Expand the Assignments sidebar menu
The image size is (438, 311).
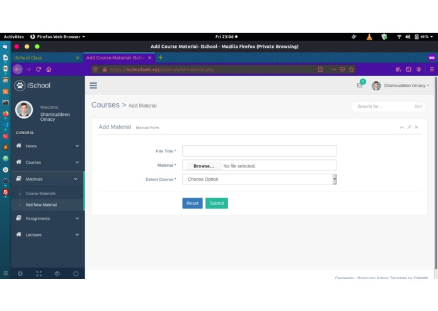tap(48, 218)
